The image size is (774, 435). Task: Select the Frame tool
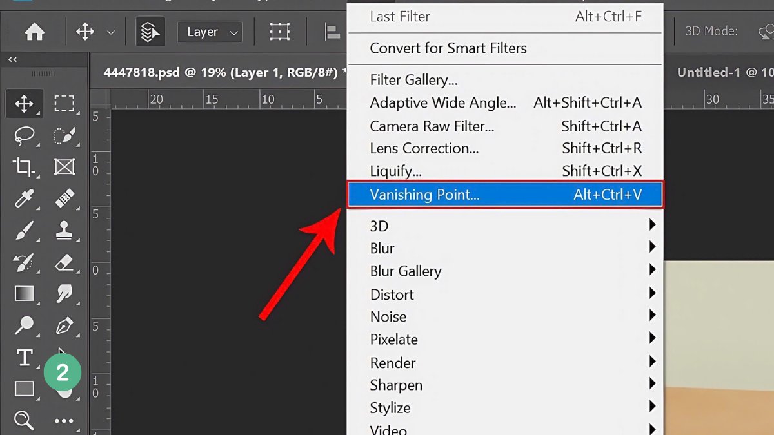tap(63, 166)
